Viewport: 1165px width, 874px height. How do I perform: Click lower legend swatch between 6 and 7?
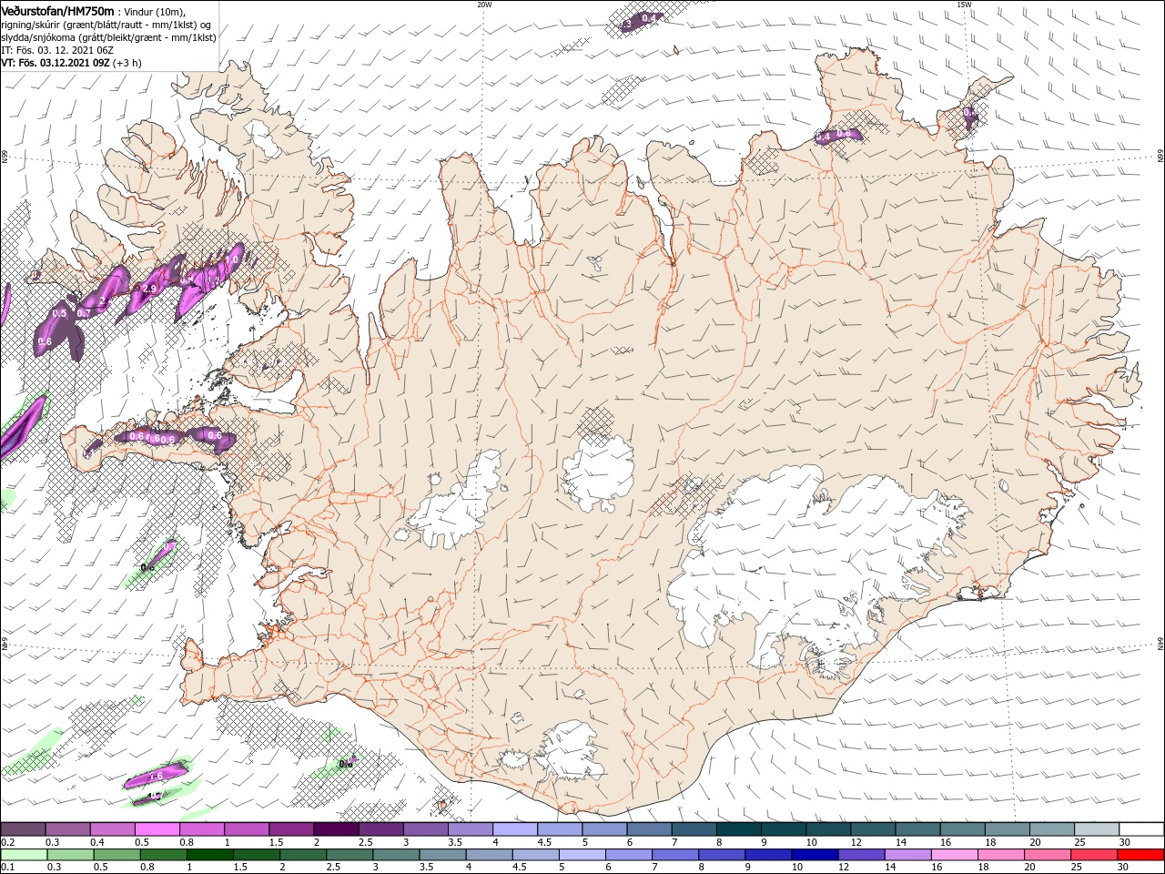(628, 855)
